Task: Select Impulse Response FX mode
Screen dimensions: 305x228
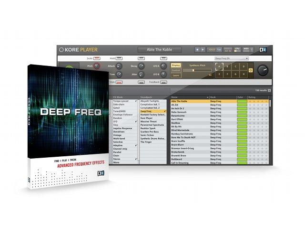Action: click(x=125, y=128)
